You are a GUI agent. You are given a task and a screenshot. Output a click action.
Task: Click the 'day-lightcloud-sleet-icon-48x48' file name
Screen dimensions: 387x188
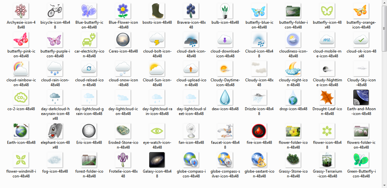pos(191,111)
